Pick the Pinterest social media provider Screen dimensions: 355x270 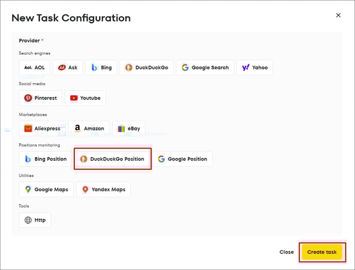pyautogui.click(x=41, y=98)
